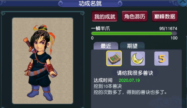Screen dimensions: 187x108
Task: Open the 我的成就 page
Action: 104,16
